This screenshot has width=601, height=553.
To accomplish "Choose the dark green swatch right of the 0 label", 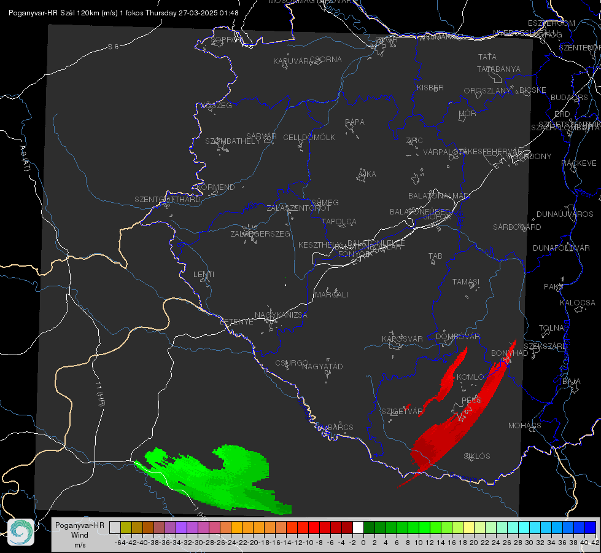I will [x=369, y=527].
